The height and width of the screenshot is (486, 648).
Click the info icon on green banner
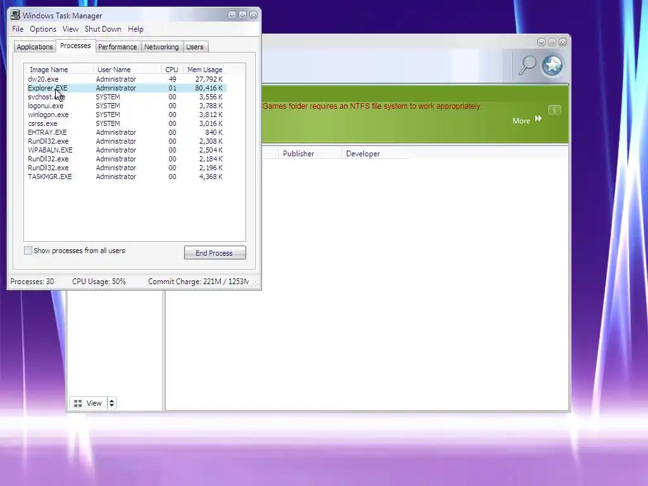tap(554, 110)
